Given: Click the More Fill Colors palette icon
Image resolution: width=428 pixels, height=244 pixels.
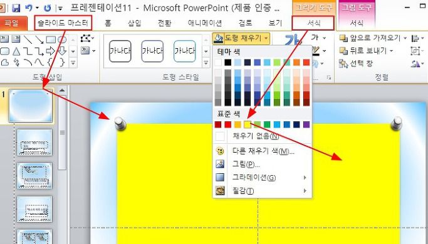Looking at the screenshot, I should [x=220, y=151].
